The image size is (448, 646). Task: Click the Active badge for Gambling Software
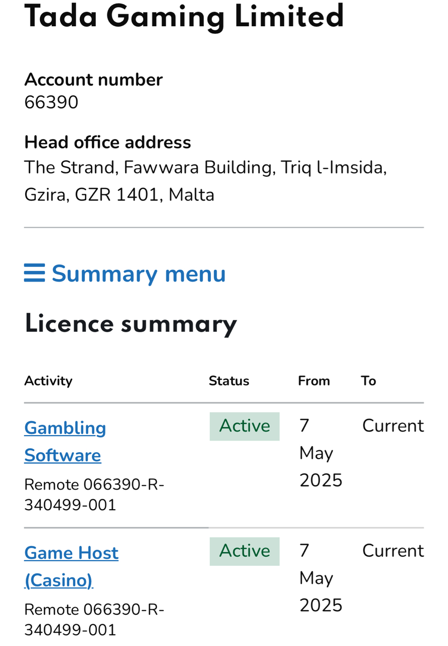(245, 426)
